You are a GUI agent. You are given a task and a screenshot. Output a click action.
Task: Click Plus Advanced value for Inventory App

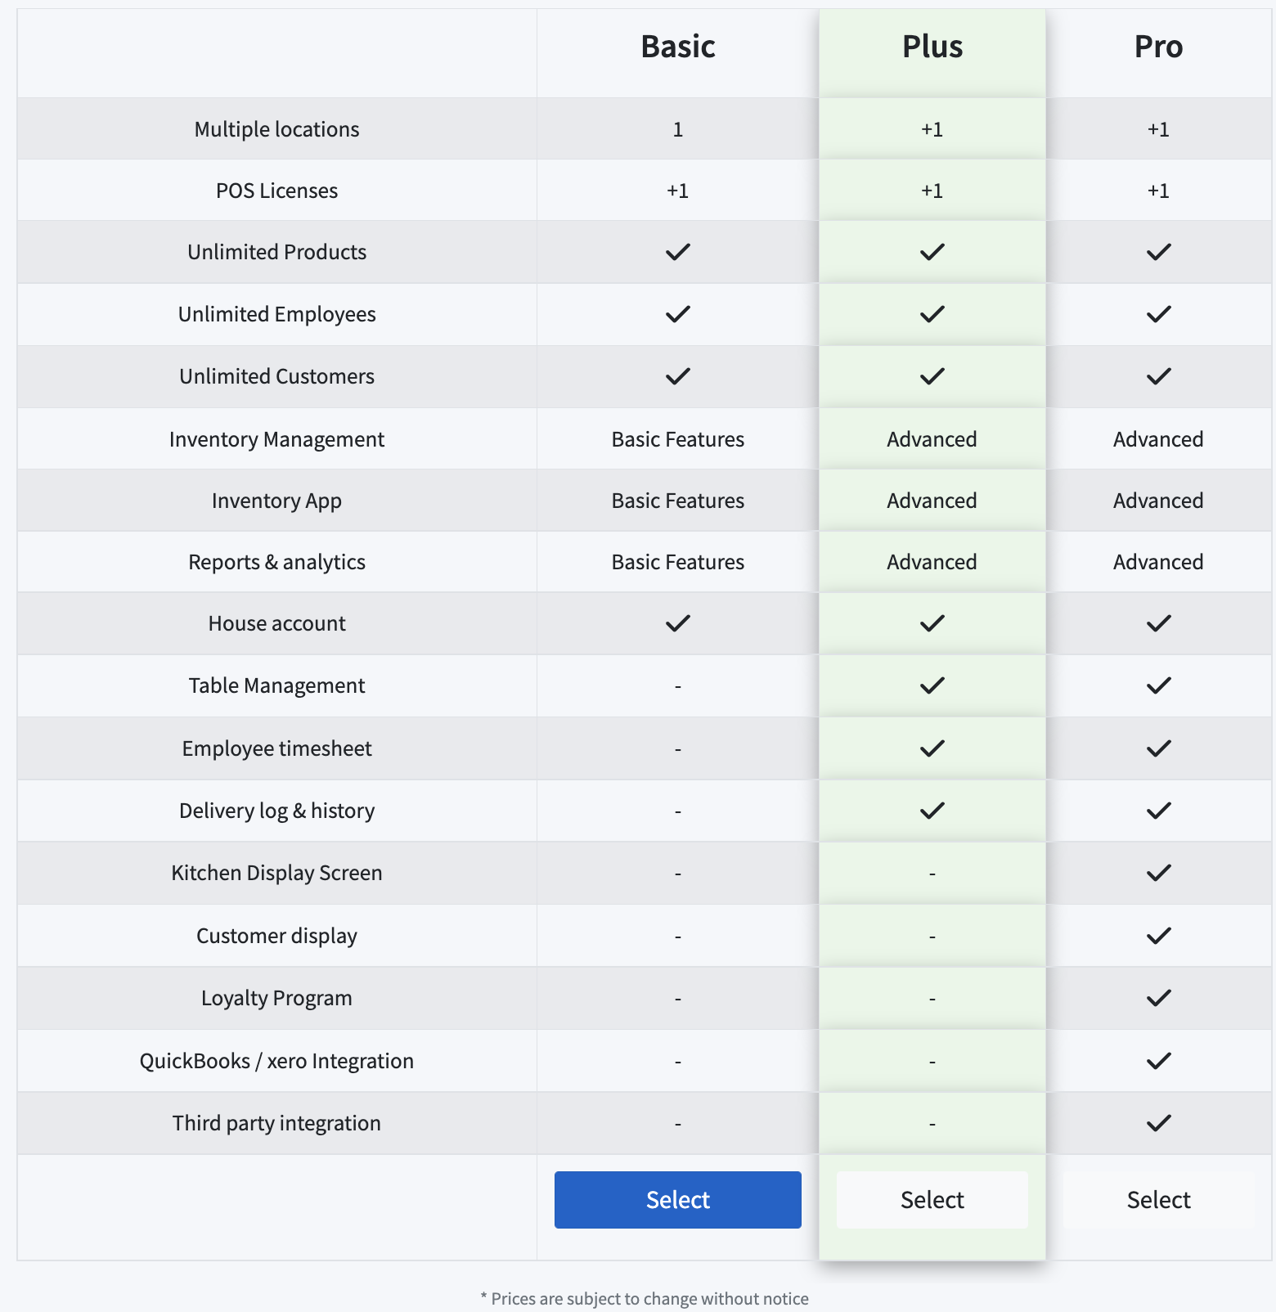932,501
